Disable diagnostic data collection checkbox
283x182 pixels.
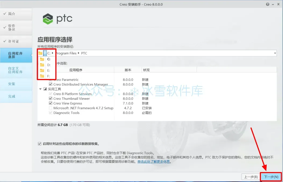click(x=40, y=144)
